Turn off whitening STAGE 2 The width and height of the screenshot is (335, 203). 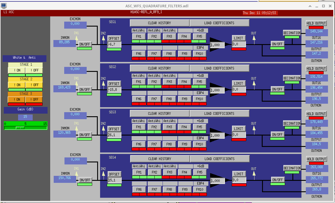tap(34, 85)
